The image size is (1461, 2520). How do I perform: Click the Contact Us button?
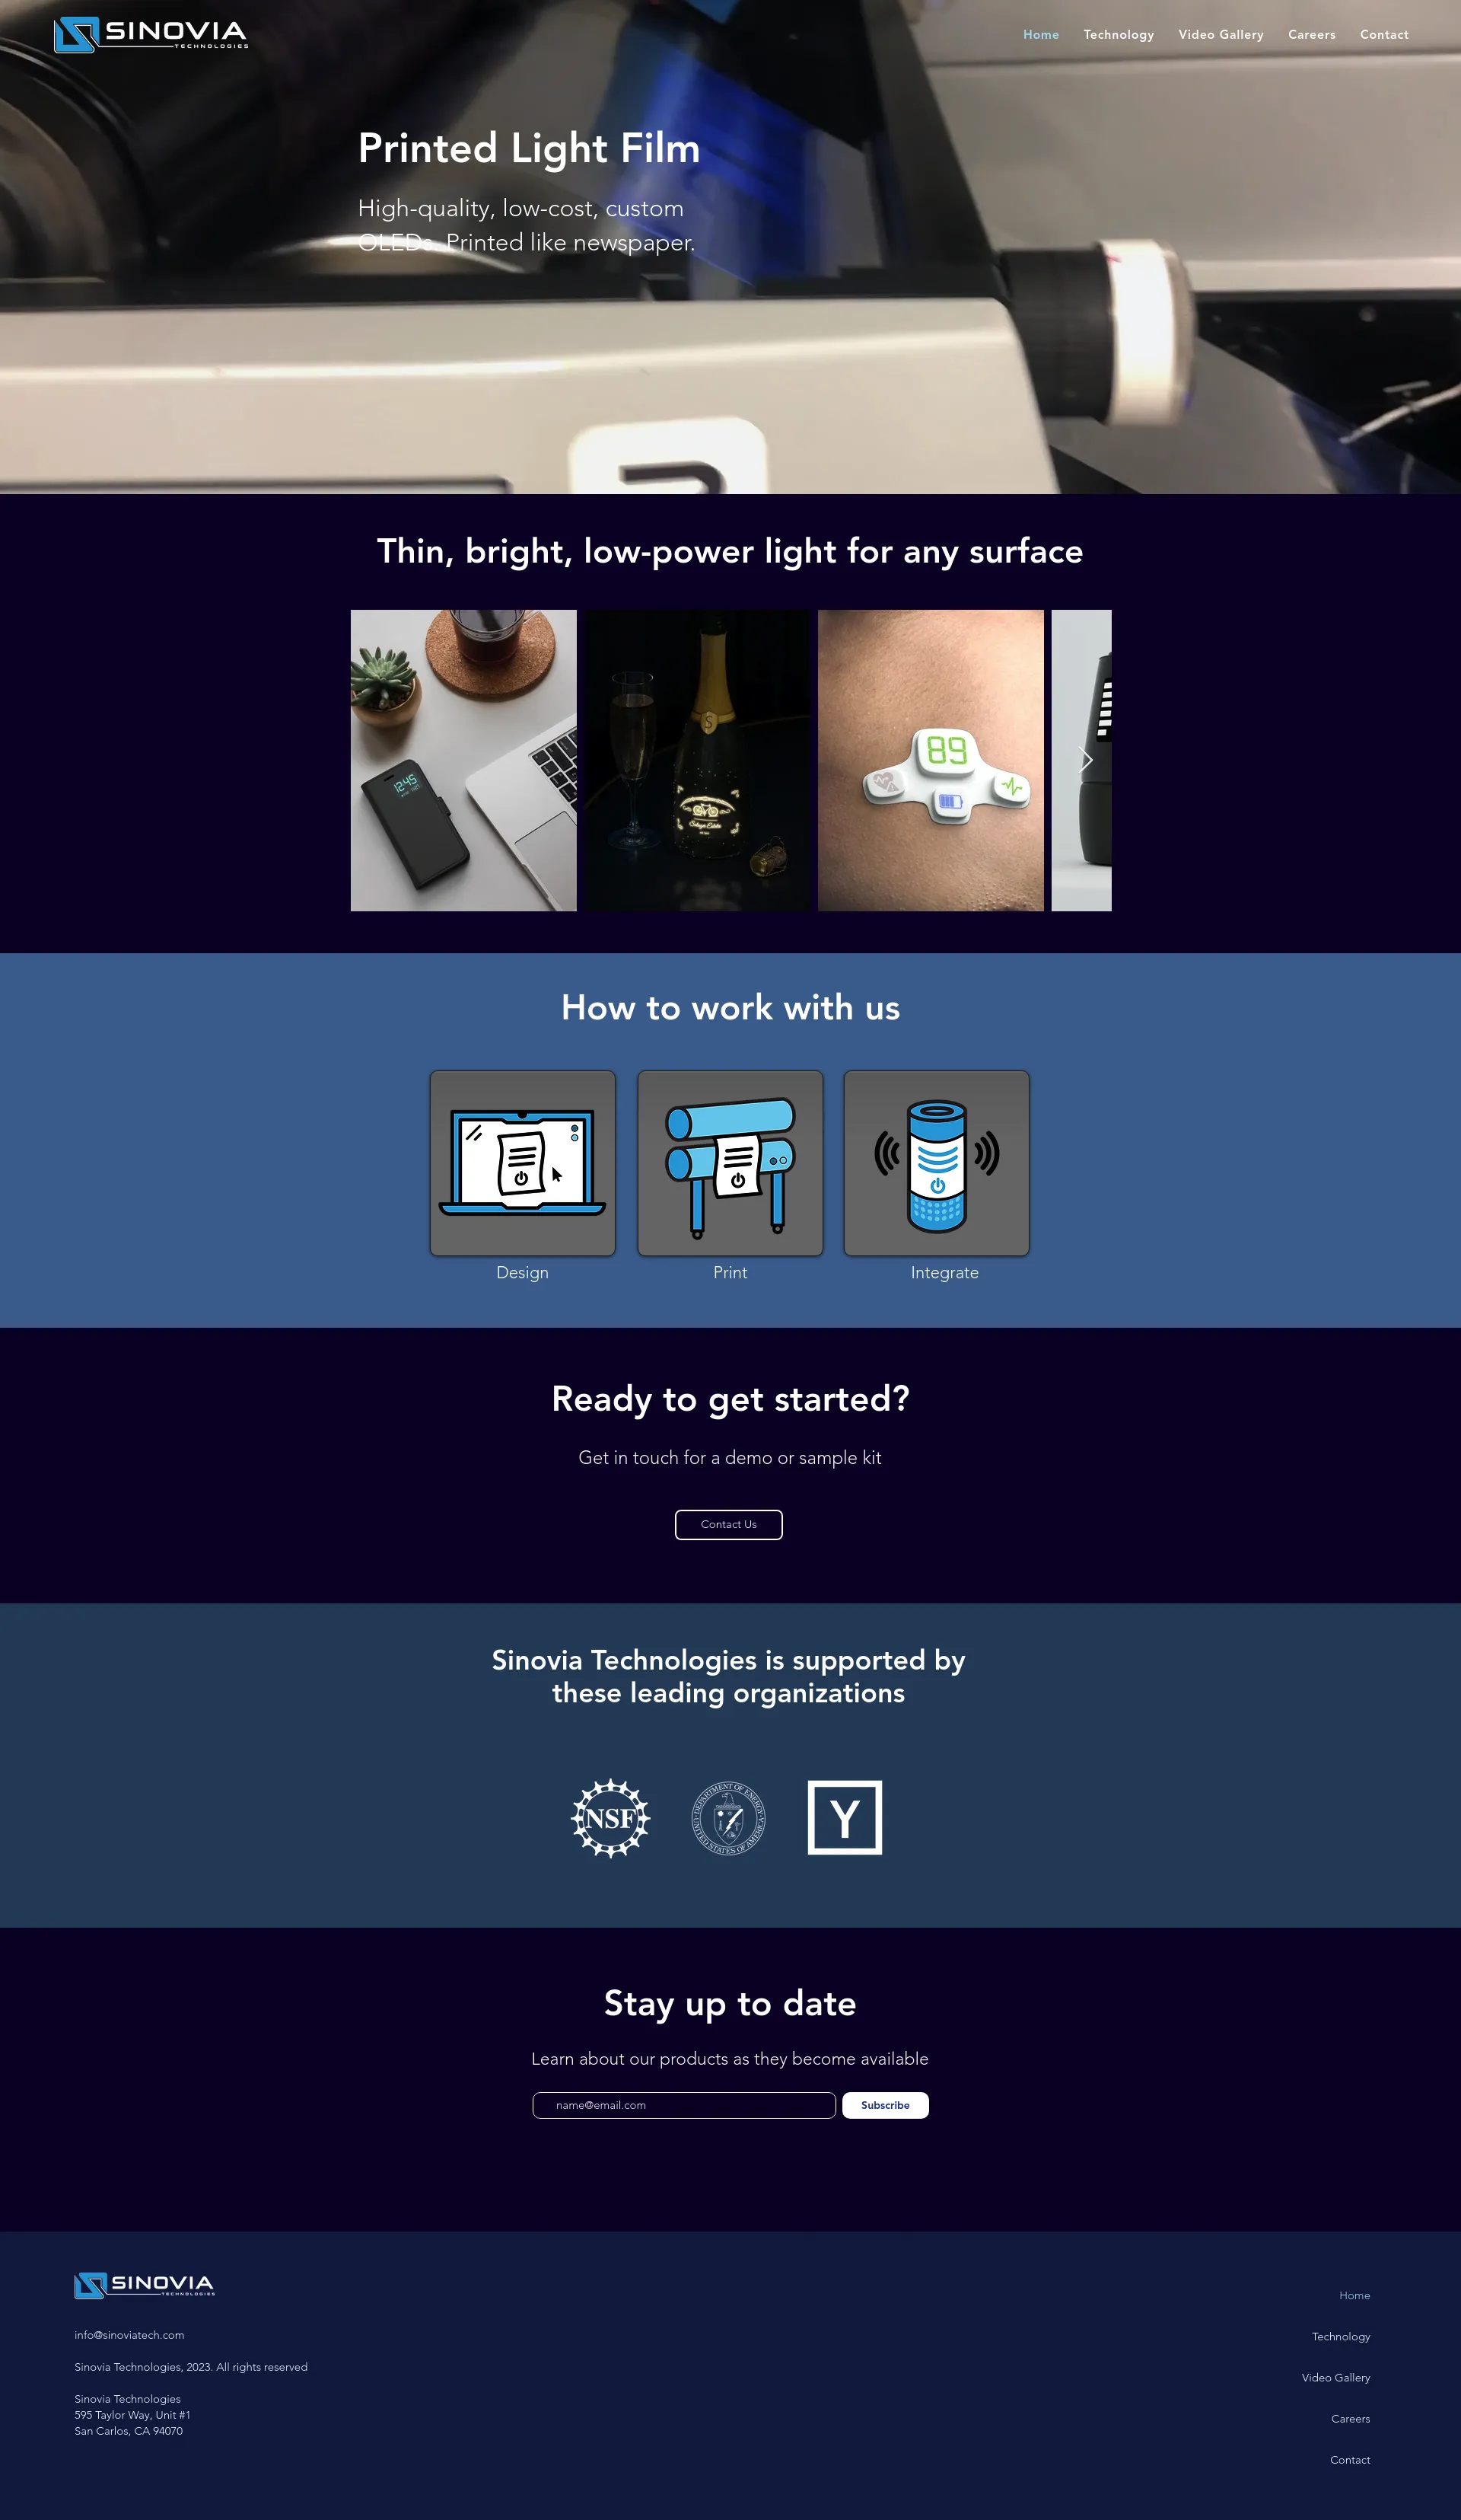(729, 1524)
